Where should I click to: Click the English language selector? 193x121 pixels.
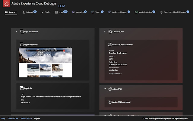tap(37, 119)
